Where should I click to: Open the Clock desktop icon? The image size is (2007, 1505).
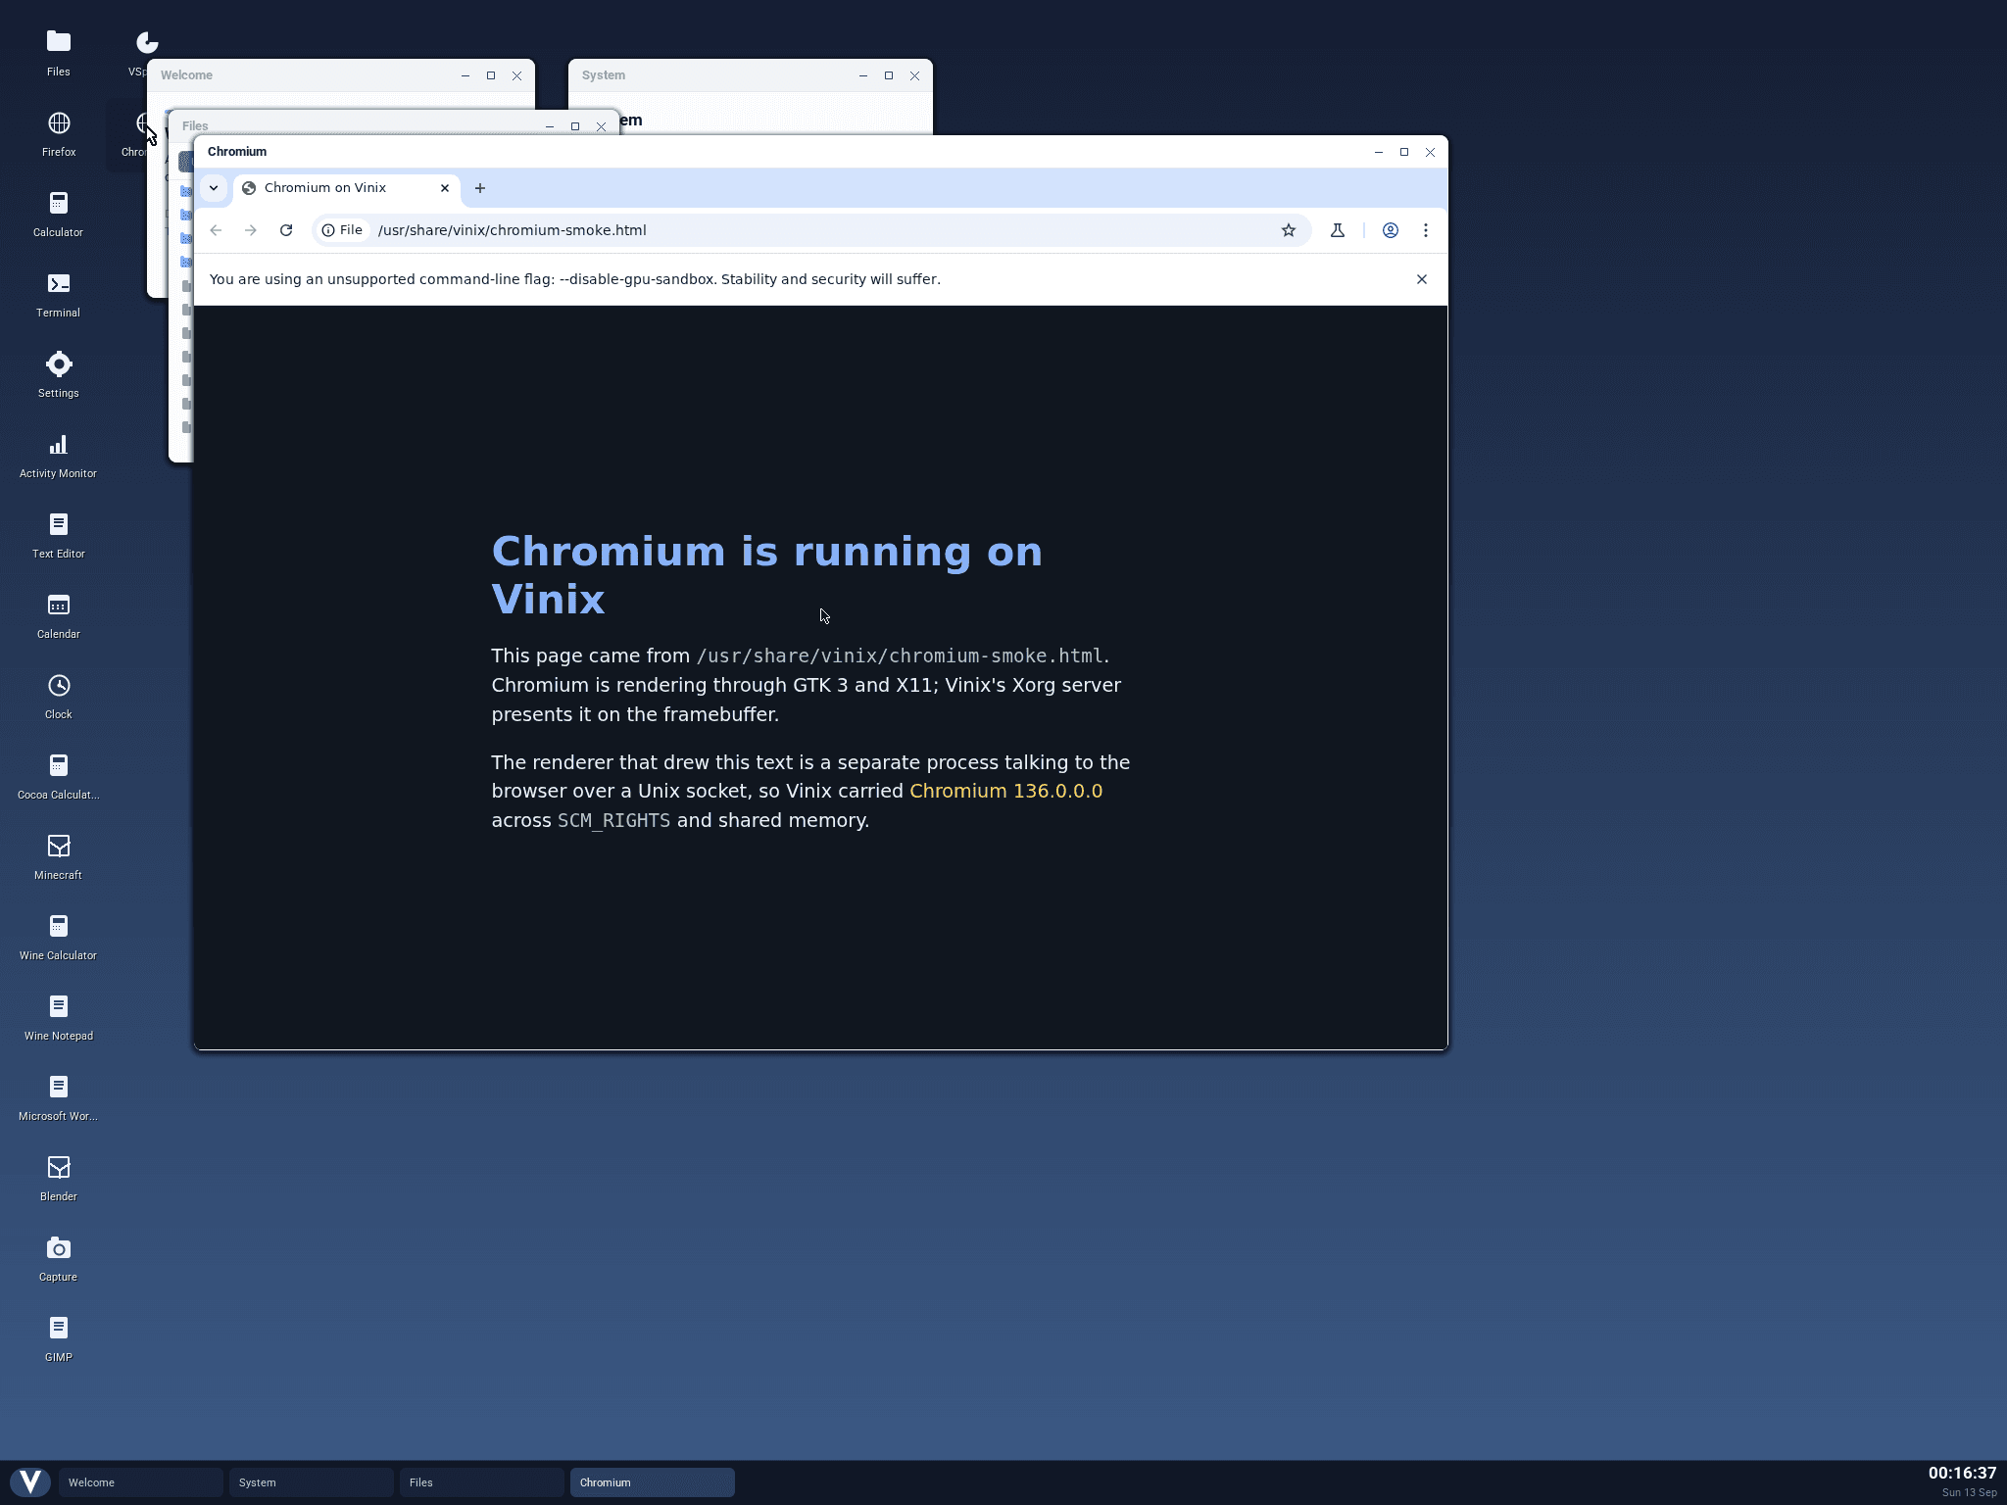(x=59, y=695)
